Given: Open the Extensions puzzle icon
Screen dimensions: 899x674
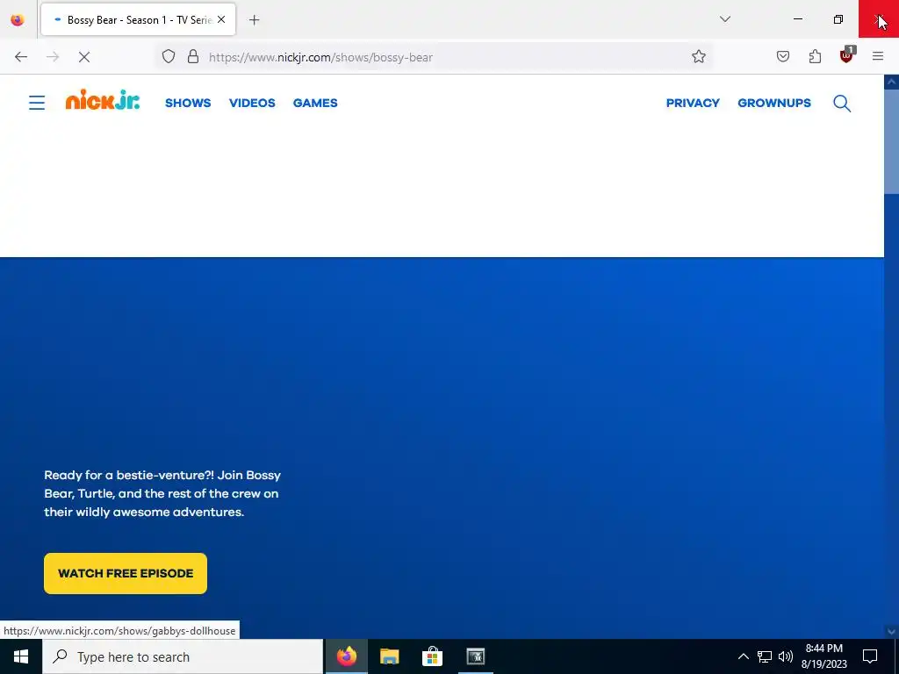Looking at the screenshot, I should [x=815, y=57].
